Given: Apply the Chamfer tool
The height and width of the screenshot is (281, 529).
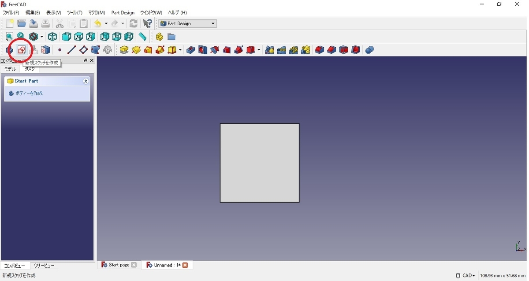Looking at the screenshot, I should [x=332, y=50].
